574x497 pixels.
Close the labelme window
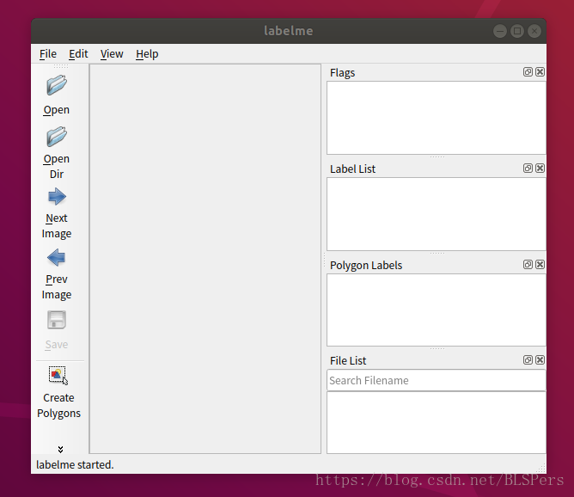coord(534,31)
